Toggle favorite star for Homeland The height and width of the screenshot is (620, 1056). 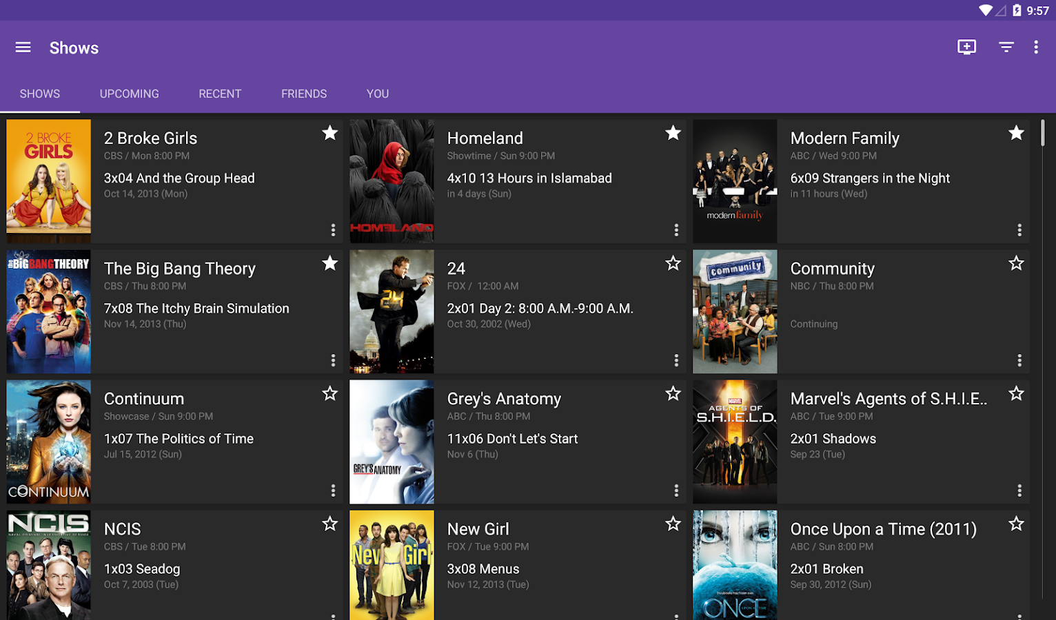pos(673,133)
